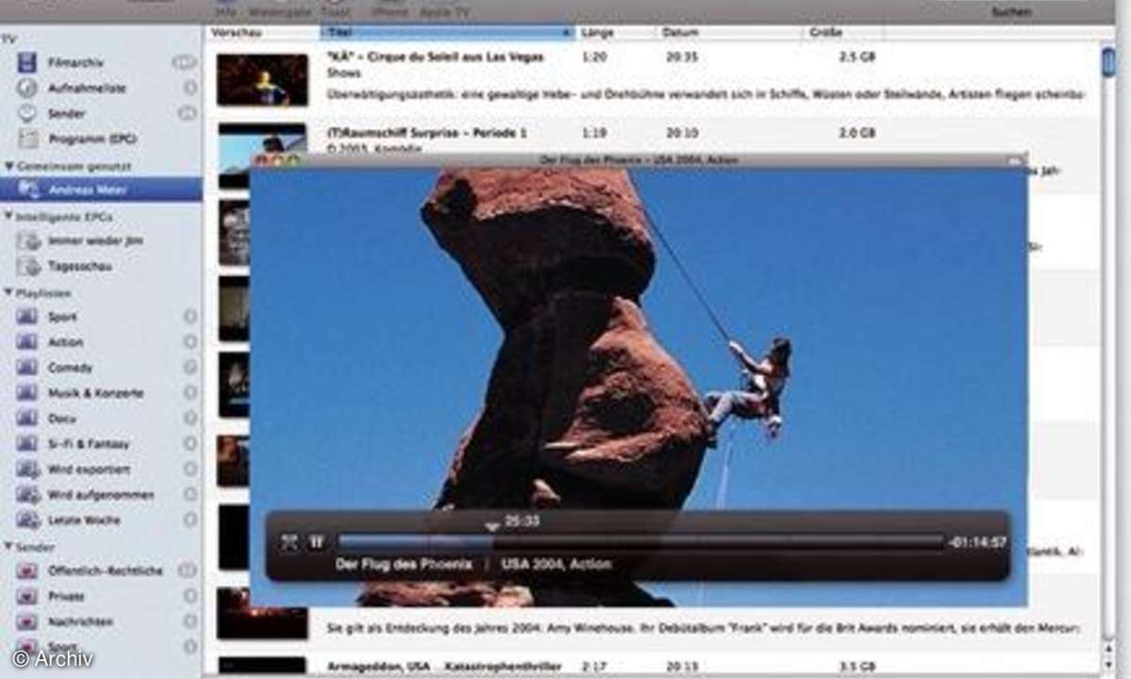Collapse the Gemeinsam genutzt section
Screen dimensions: 1131x679
click(8, 166)
